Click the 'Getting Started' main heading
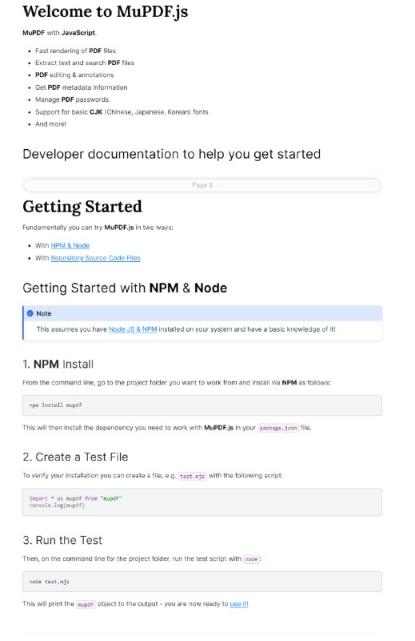This screenshot has height=641, width=415. click(82, 207)
